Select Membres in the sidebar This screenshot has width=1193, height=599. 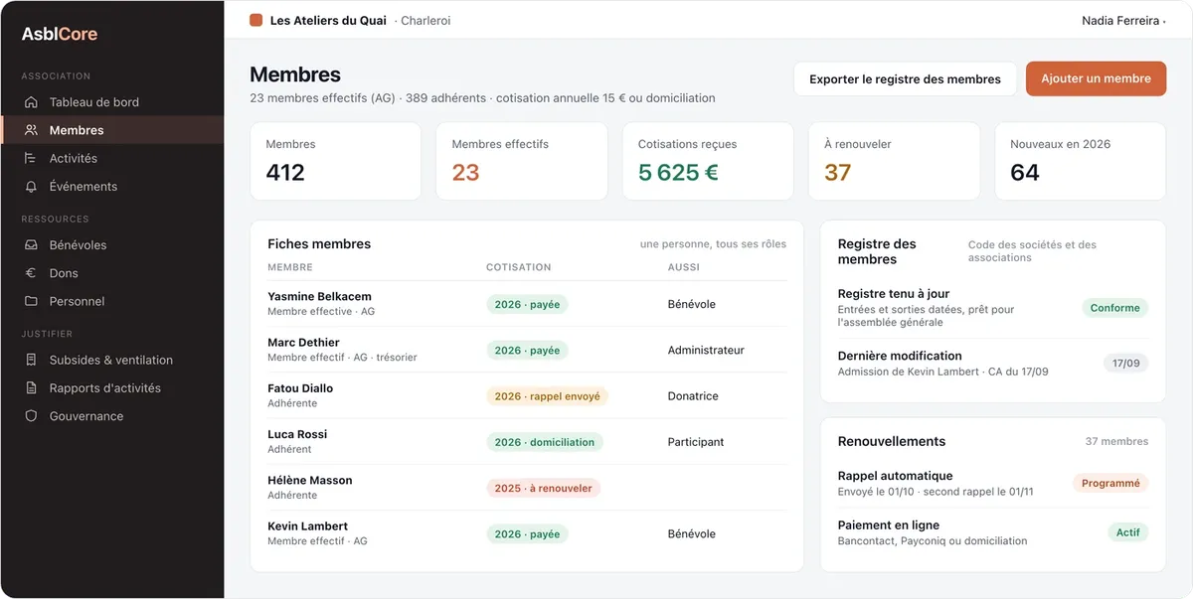click(111, 130)
